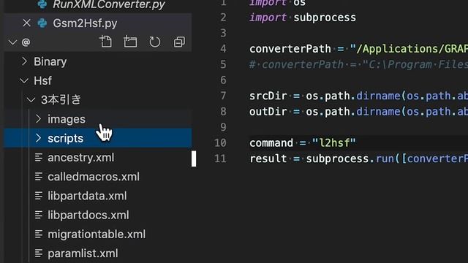Open ancestry.xml file

[x=81, y=158]
